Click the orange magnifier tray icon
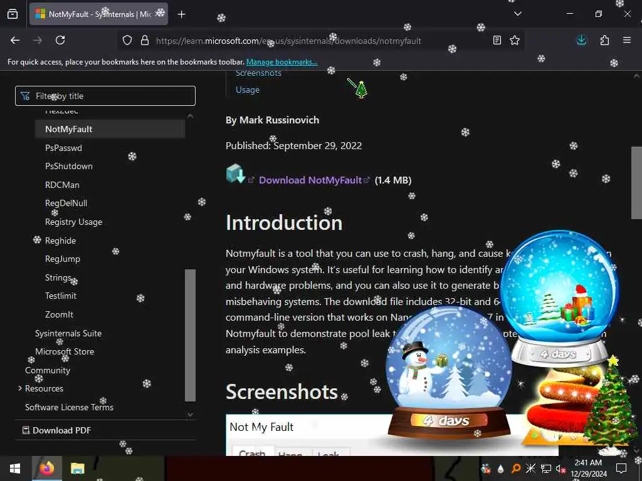 click(516, 468)
